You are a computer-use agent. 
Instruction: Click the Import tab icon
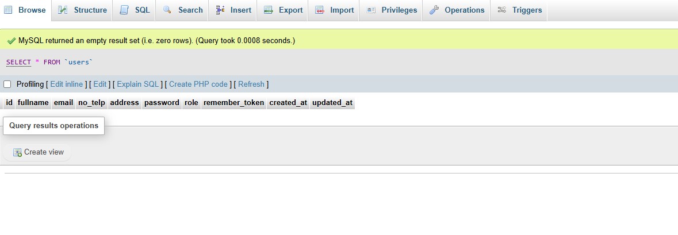pyautogui.click(x=319, y=10)
